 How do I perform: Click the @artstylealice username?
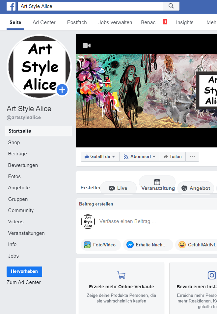[x=24, y=117]
